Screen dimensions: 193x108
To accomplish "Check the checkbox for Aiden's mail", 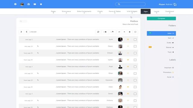I will tap(135, 87).
